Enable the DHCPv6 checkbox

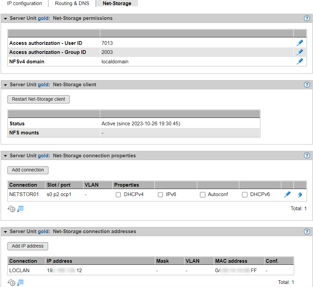pos(245,195)
